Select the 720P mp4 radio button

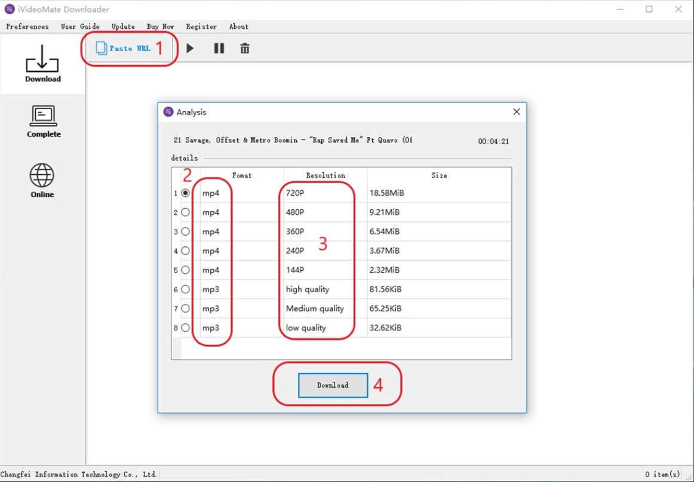tap(186, 193)
